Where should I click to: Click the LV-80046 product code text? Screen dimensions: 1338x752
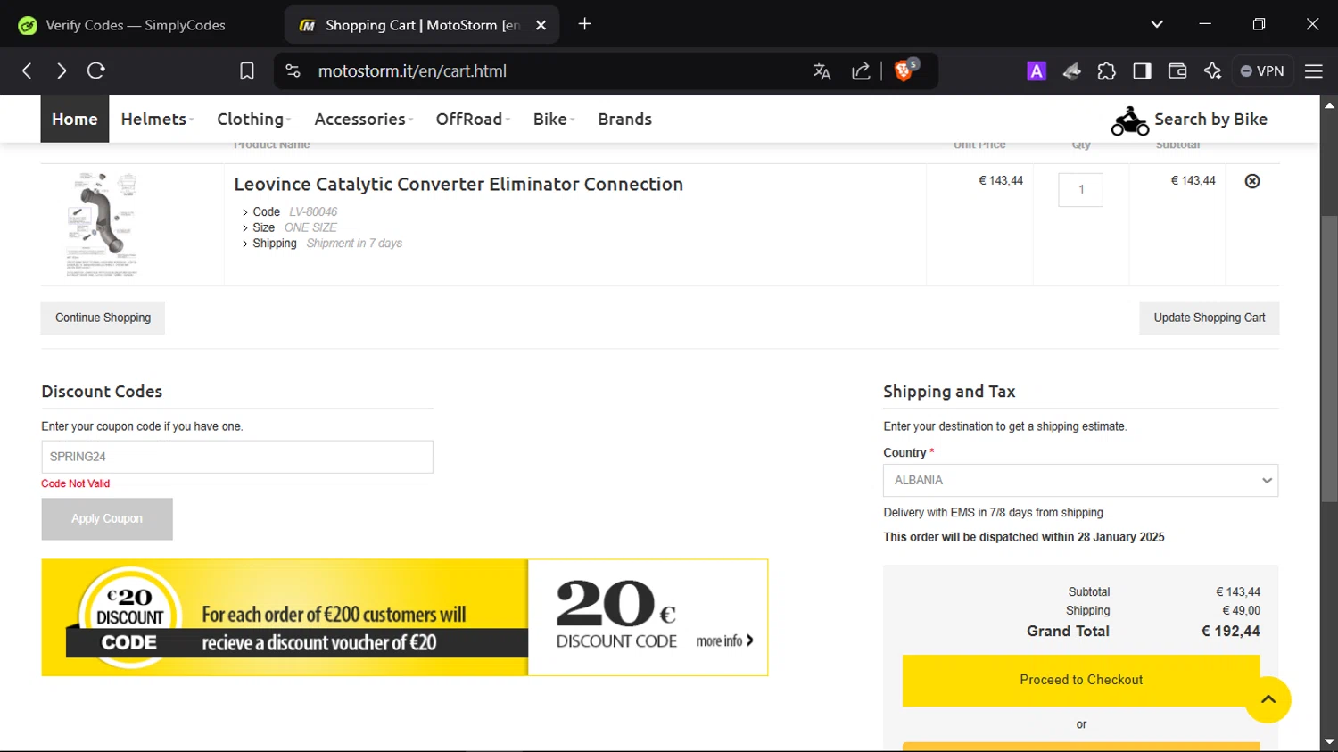click(x=313, y=212)
